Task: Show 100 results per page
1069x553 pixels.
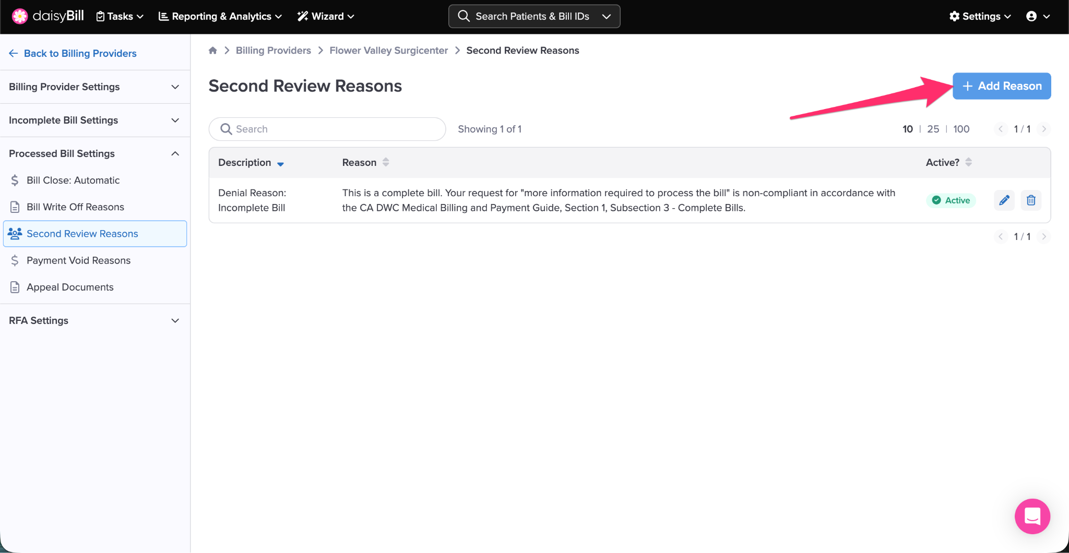Action: (x=961, y=129)
